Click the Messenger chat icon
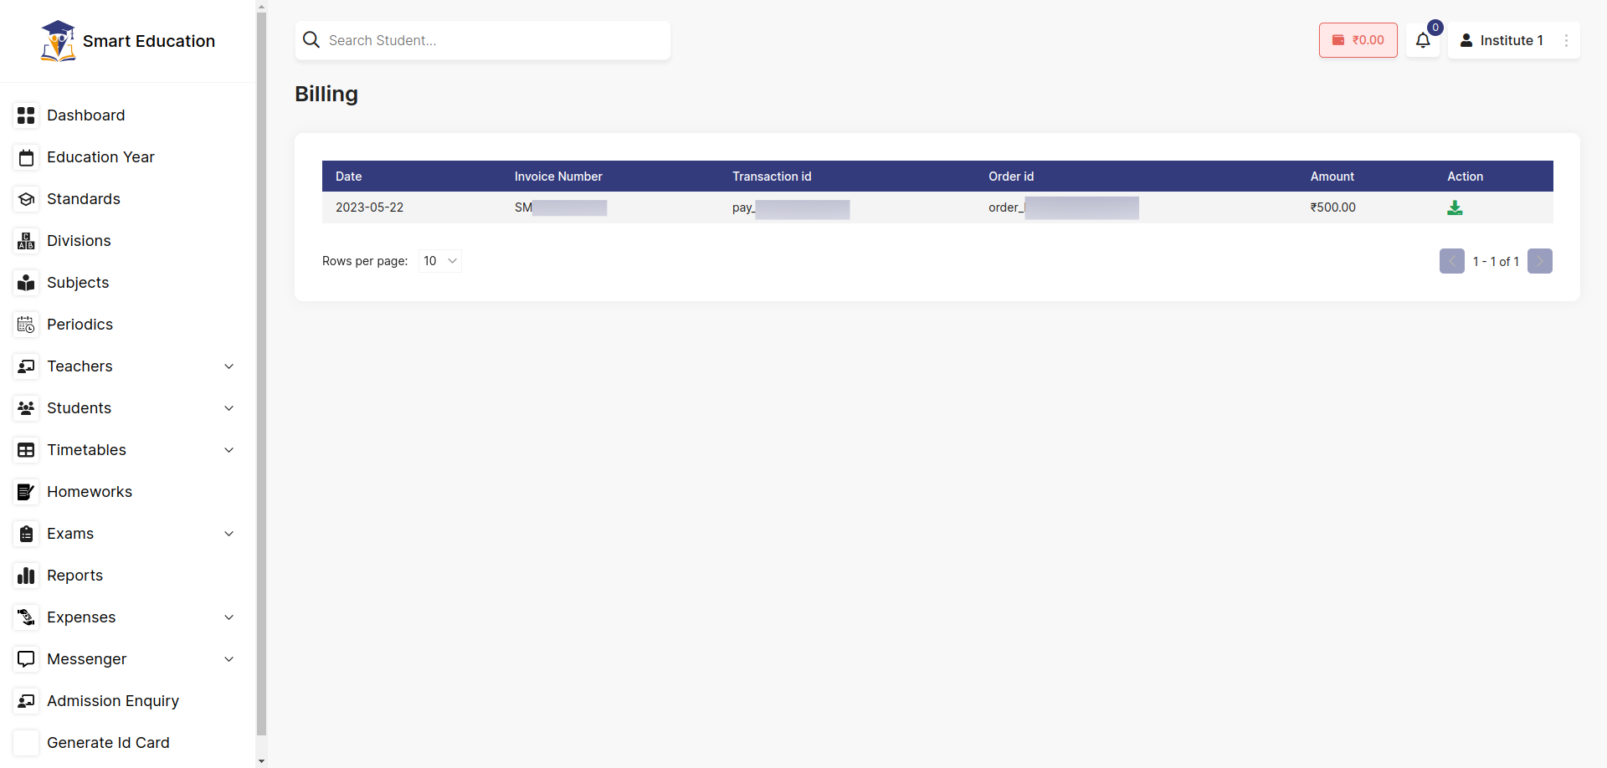Screen dimensions: 1607x768 click(x=26, y=659)
